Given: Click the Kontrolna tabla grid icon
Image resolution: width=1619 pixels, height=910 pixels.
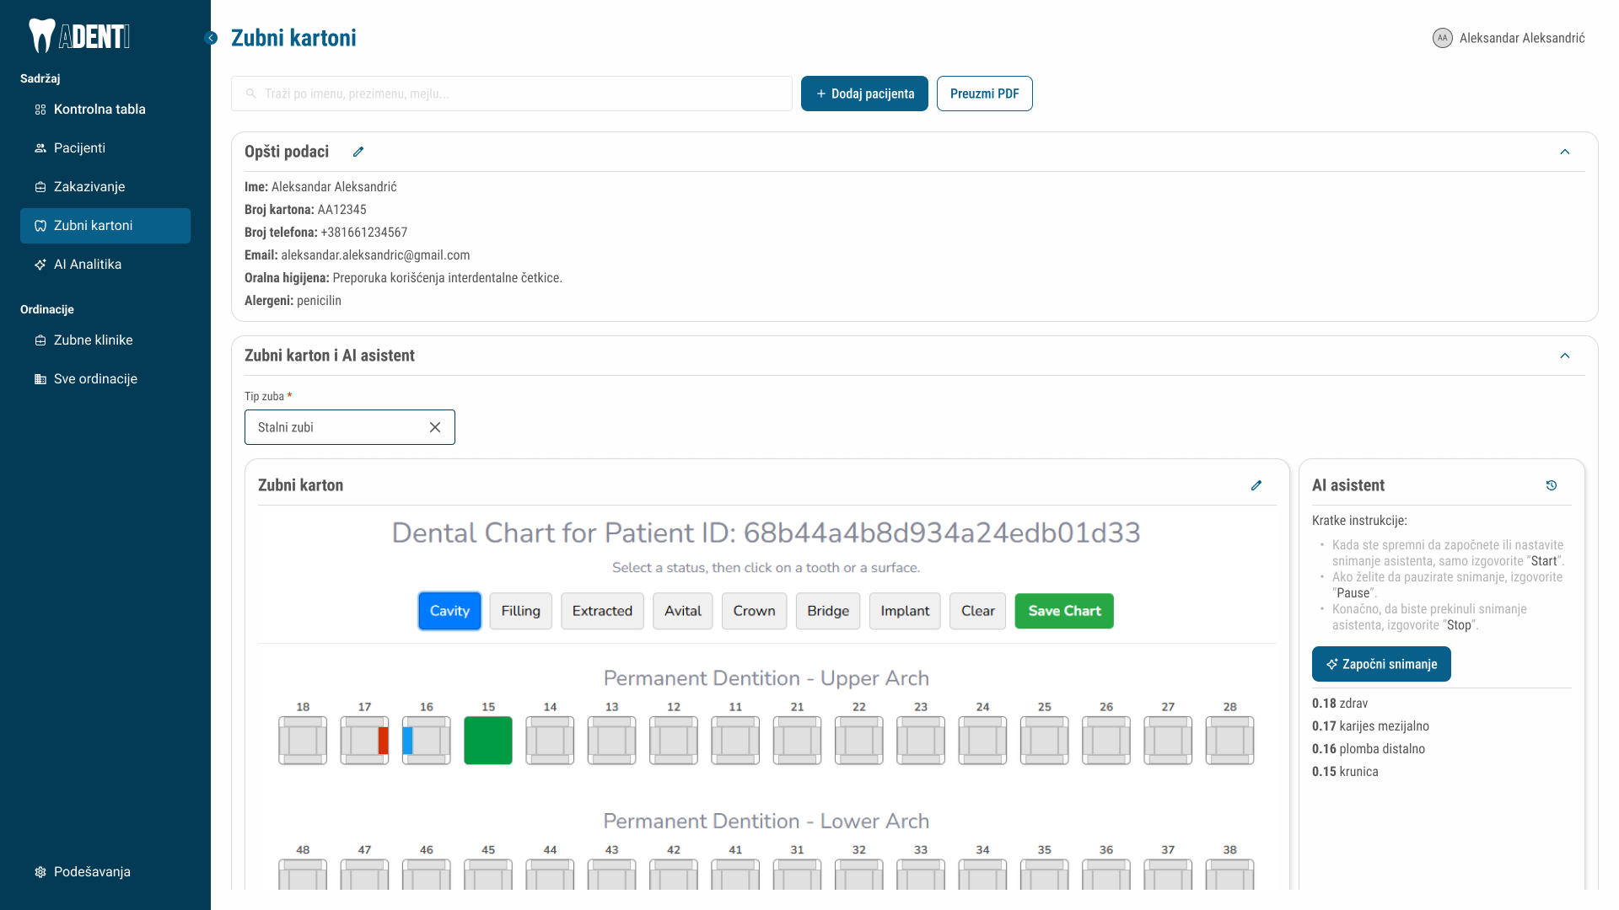Looking at the screenshot, I should tap(40, 110).
